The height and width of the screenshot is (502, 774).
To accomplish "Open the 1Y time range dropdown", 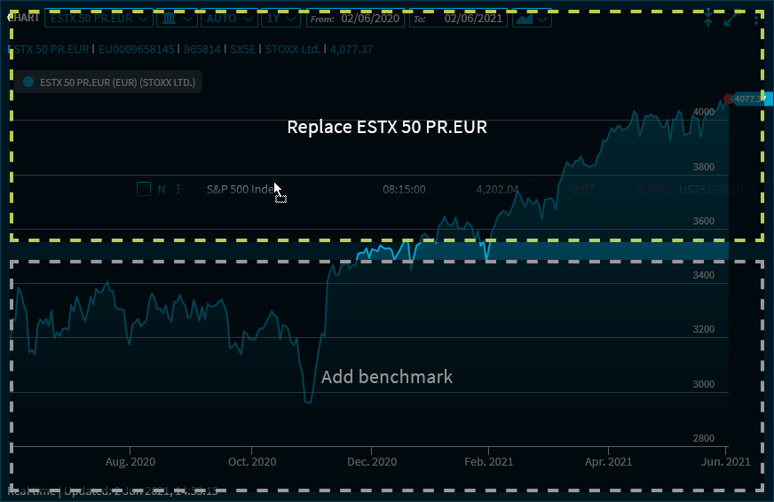I will click(282, 19).
